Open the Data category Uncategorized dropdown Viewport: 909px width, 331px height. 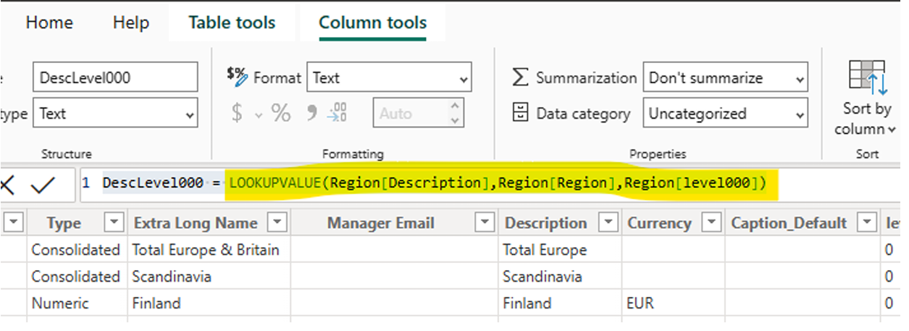coord(725,114)
